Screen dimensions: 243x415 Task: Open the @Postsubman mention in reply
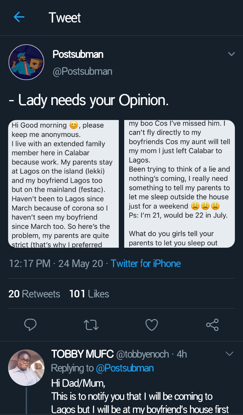point(125,368)
